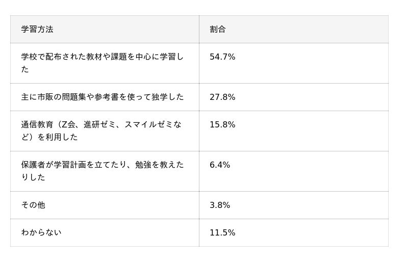
Task: Select the 通信教育 row label cell
Action: point(101,130)
